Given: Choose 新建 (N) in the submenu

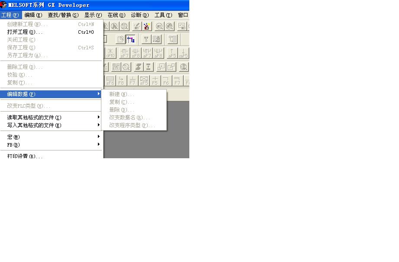Looking at the screenshot, I should tap(134, 94).
